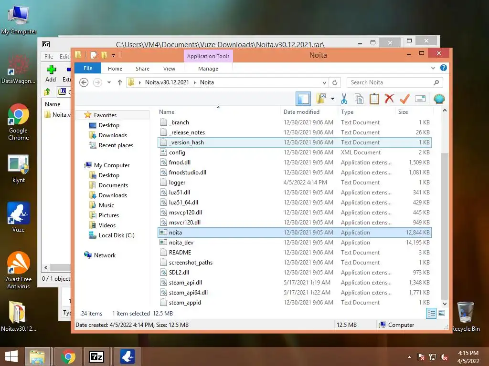Switch to large icons view in status bar

click(x=442, y=313)
